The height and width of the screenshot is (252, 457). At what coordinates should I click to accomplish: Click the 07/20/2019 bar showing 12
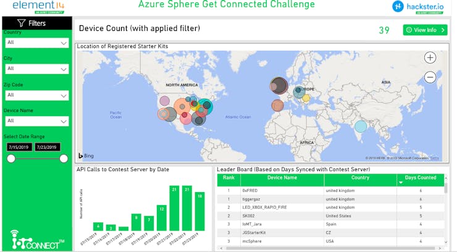[x=161, y=218]
